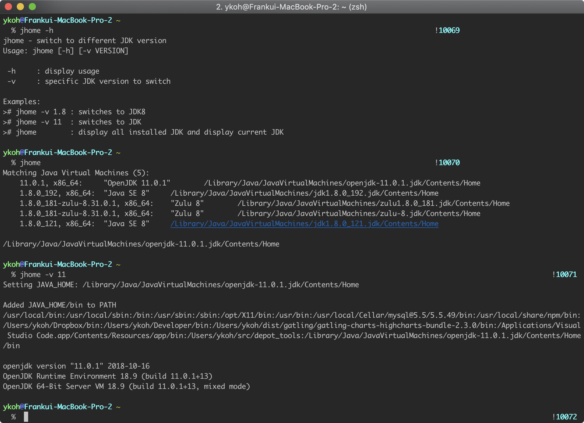This screenshot has height=423, width=584.
Task: Click the green fullscreen window button
Action: click(x=32, y=7)
